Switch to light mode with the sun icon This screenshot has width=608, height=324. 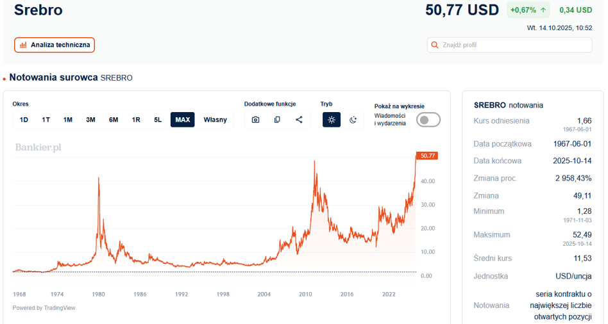tap(332, 120)
